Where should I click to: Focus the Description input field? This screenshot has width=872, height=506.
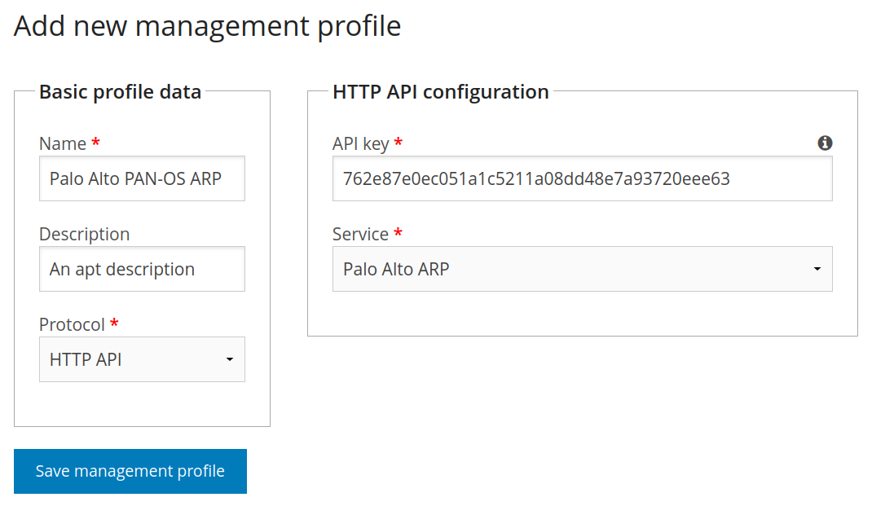click(x=142, y=269)
